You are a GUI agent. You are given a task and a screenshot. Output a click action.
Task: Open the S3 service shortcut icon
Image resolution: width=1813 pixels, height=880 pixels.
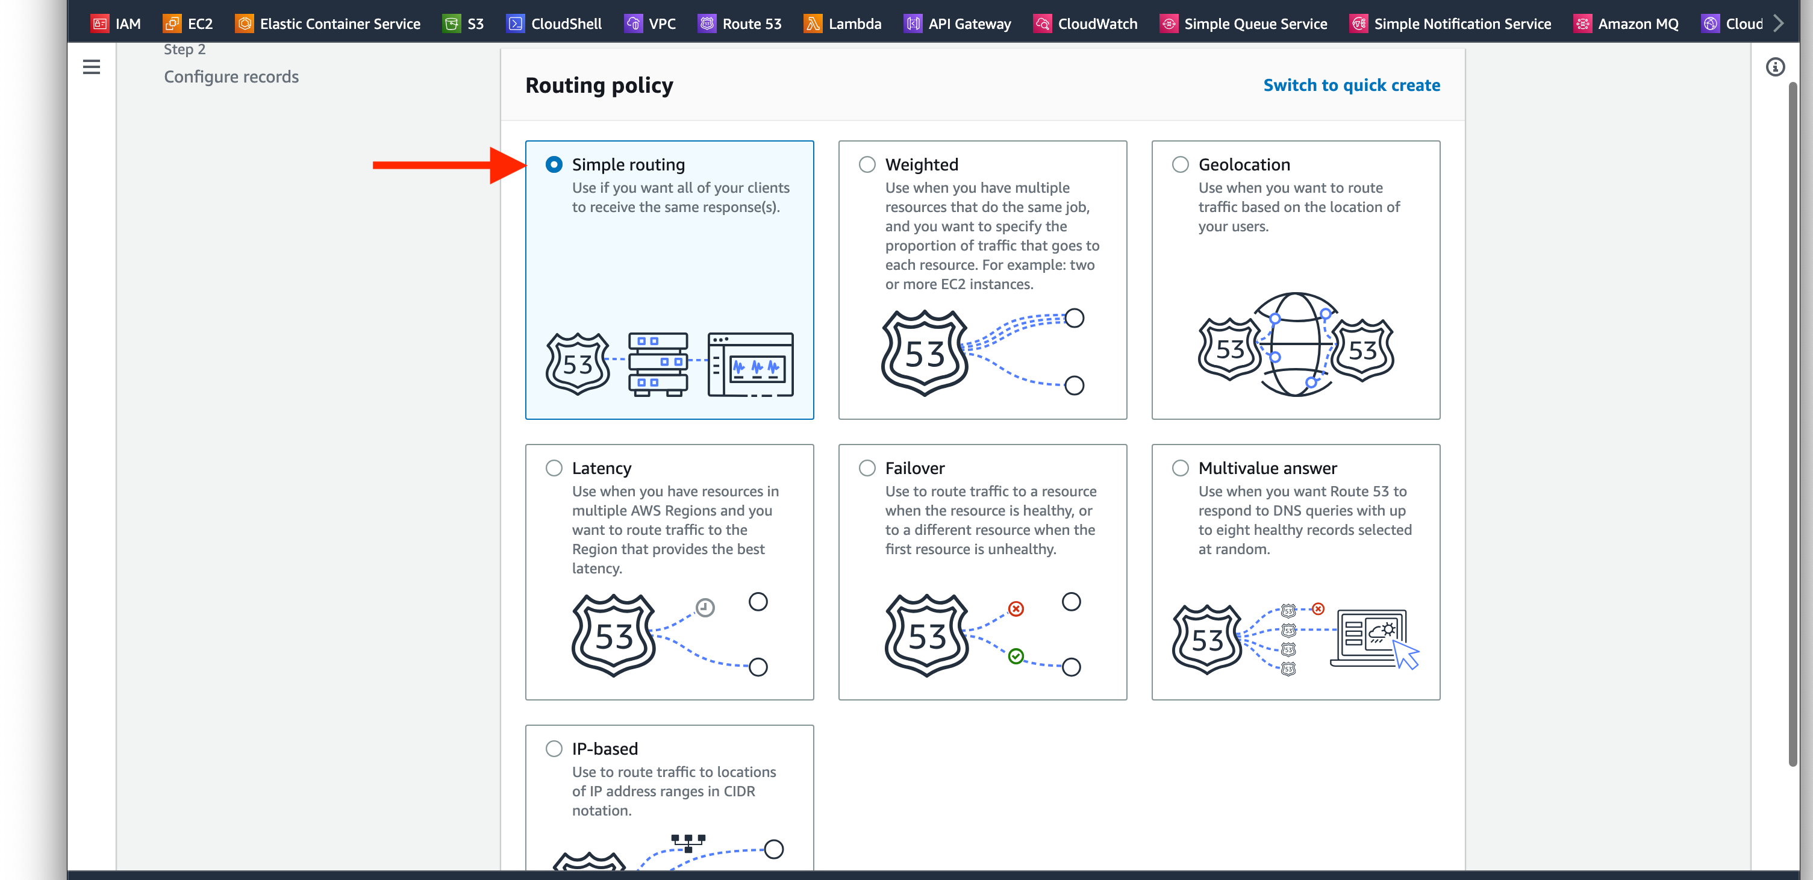(452, 23)
